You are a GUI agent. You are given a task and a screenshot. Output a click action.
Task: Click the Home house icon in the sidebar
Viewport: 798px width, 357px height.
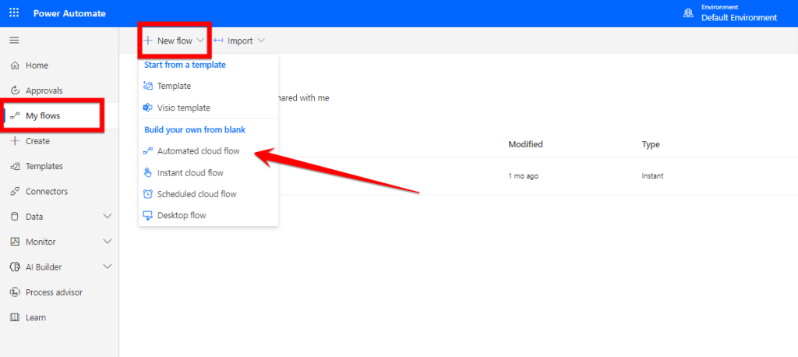point(15,65)
